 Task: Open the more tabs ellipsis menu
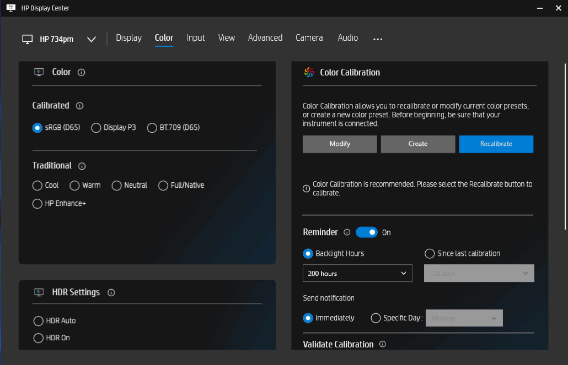coord(378,39)
